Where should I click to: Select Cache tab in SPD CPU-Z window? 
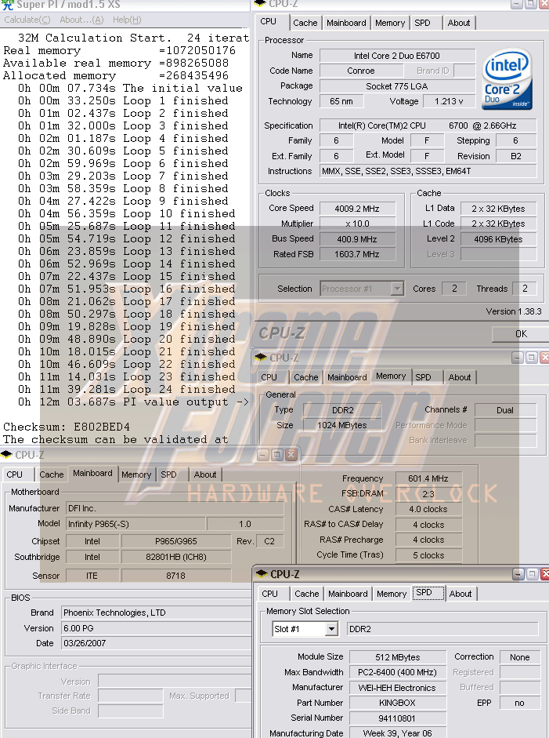[307, 594]
